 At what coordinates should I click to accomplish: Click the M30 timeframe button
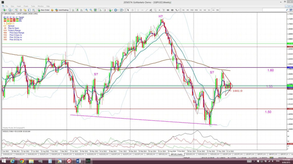(x=196, y=10)
